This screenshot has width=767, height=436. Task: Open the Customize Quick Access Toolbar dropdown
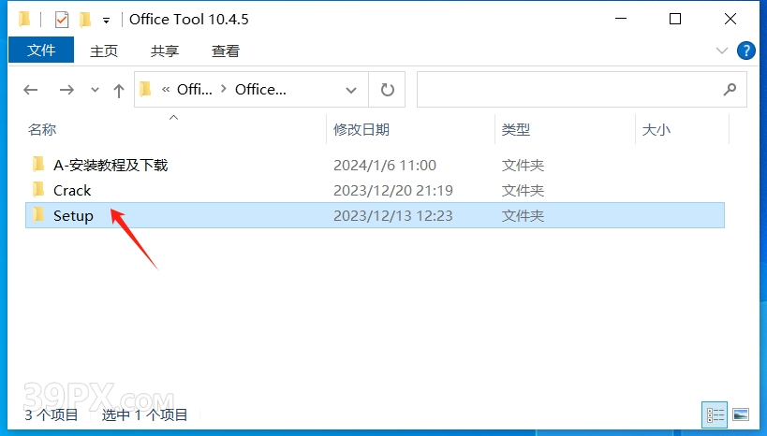point(106,21)
